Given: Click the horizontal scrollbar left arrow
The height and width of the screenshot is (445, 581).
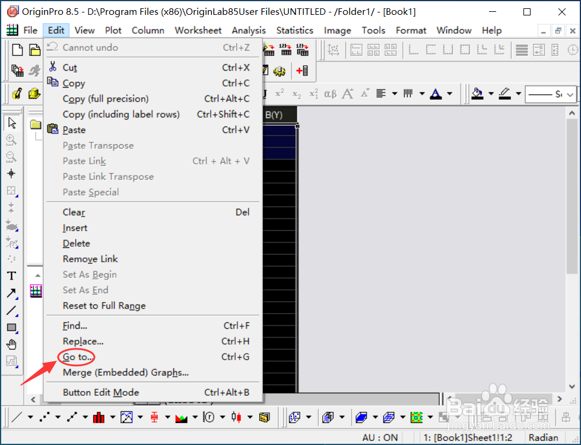Looking at the screenshot, I should pos(33,399).
